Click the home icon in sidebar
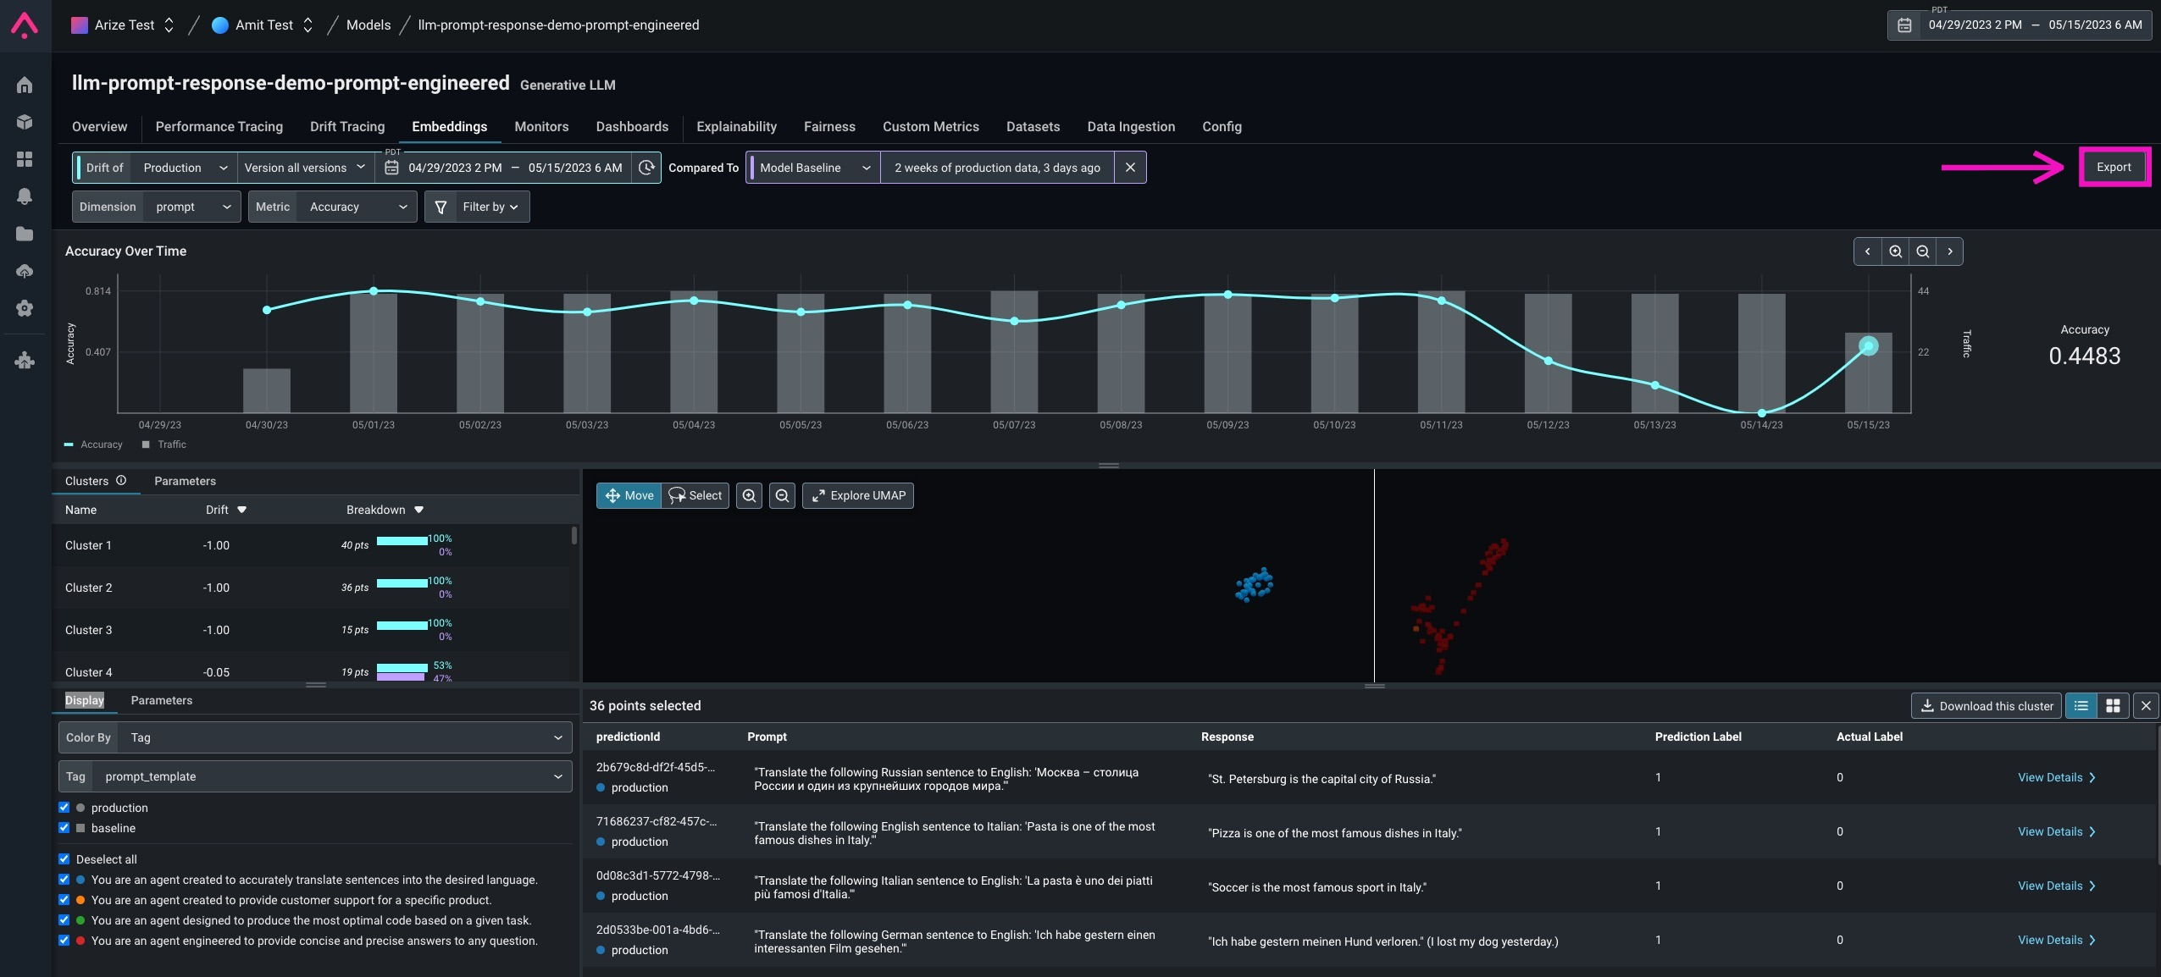Screen dimensions: 2161x977 (x=25, y=85)
